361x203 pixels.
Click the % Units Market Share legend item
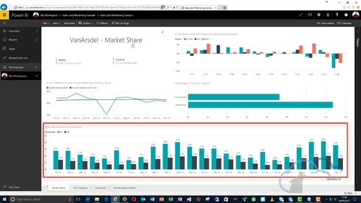[x=57, y=88]
